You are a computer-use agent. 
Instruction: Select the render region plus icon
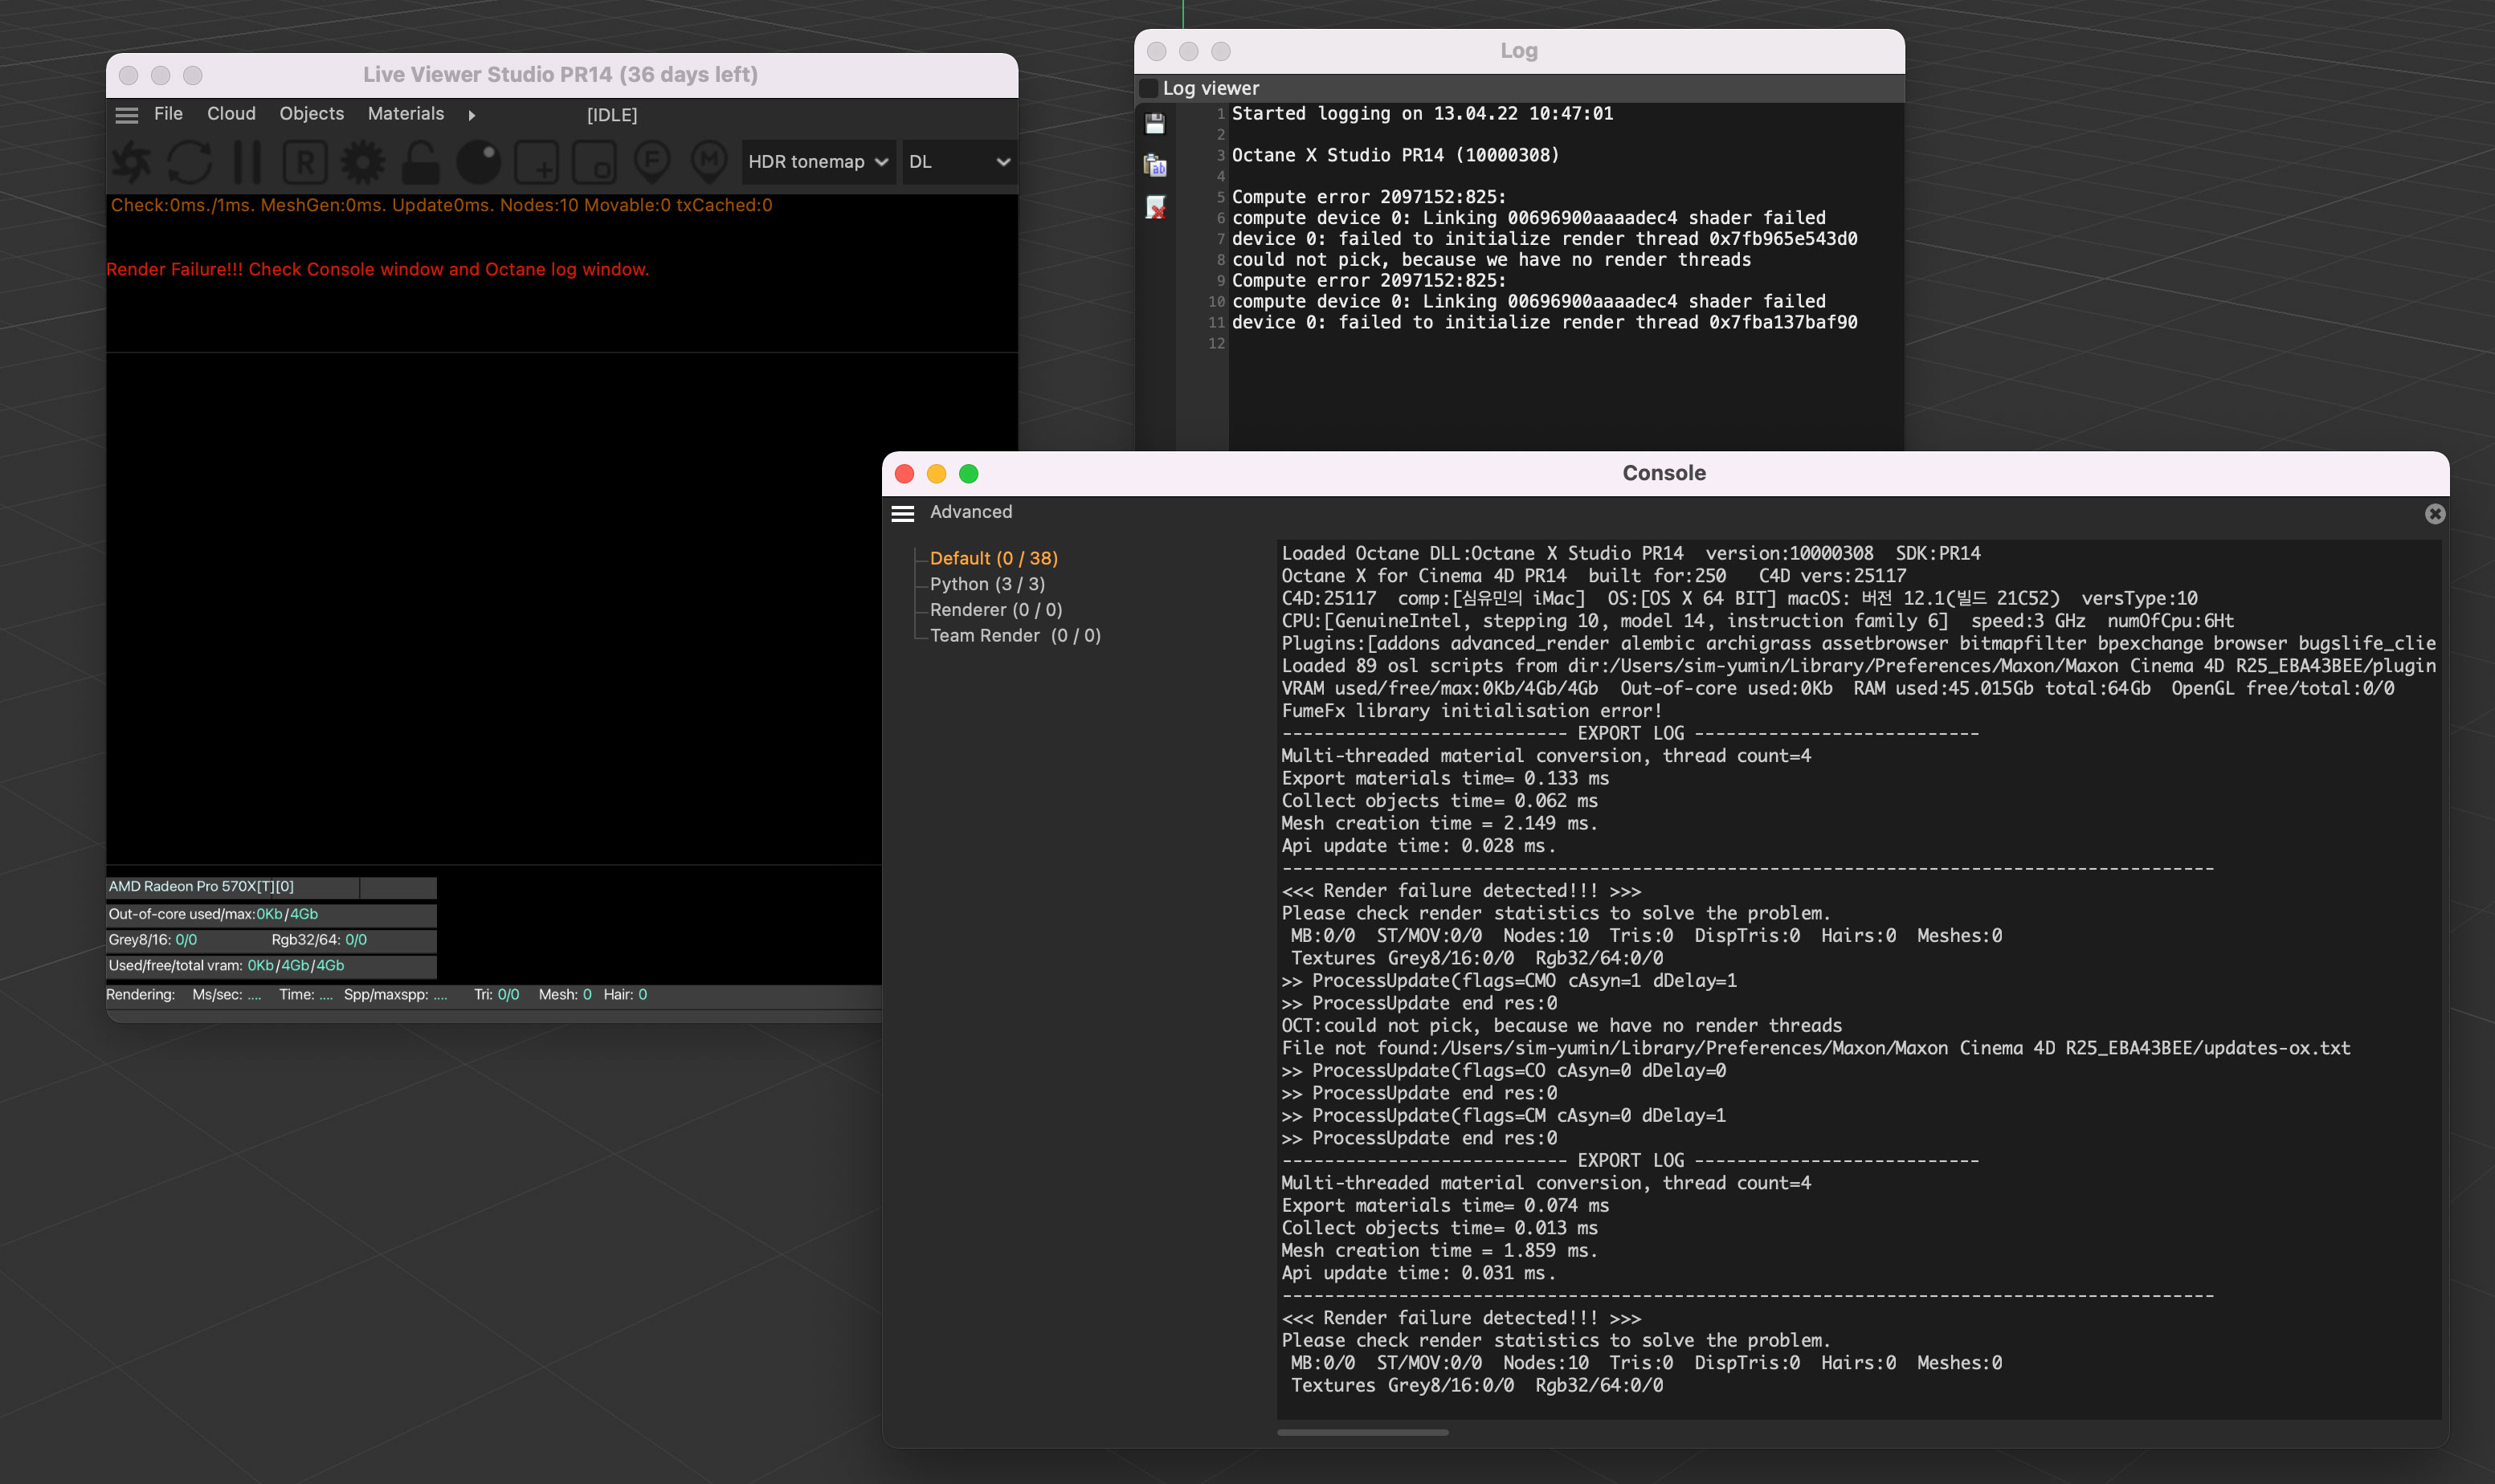[x=537, y=162]
